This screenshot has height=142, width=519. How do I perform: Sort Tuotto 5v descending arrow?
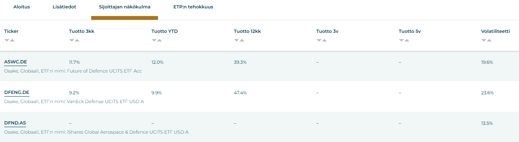point(401,40)
